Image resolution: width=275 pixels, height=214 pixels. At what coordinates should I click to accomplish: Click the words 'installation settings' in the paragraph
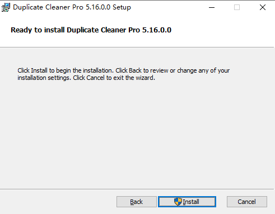click(44, 78)
